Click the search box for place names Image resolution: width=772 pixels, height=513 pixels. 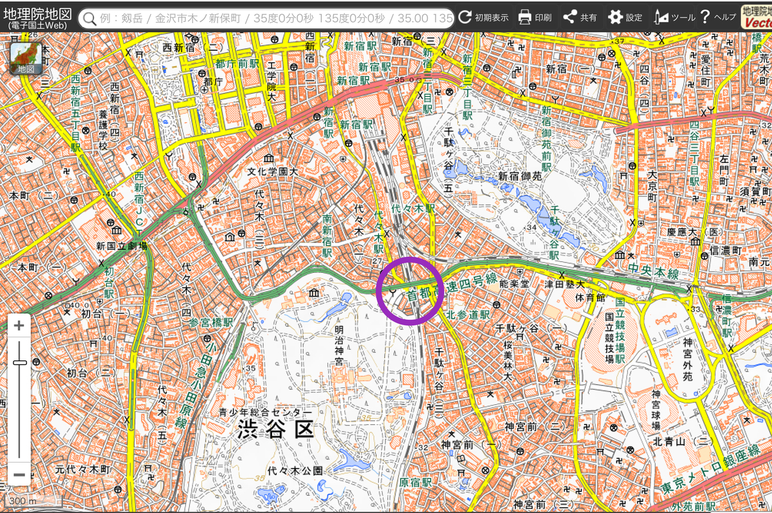pyautogui.click(x=266, y=18)
